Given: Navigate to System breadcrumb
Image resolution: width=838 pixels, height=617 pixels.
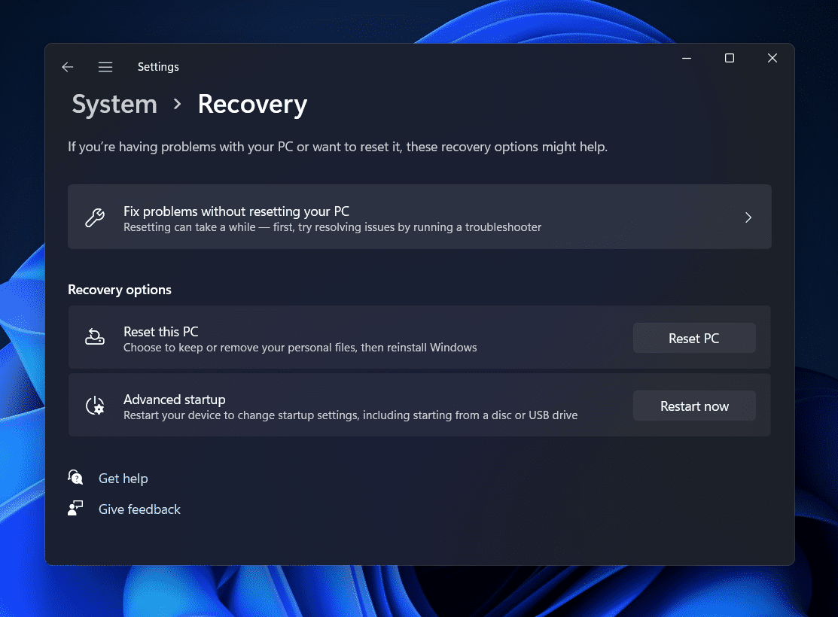Looking at the screenshot, I should click(x=114, y=104).
